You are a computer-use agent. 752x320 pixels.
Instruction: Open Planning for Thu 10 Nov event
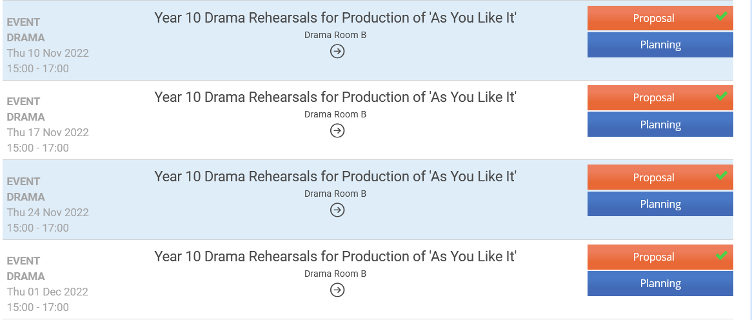coord(660,45)
